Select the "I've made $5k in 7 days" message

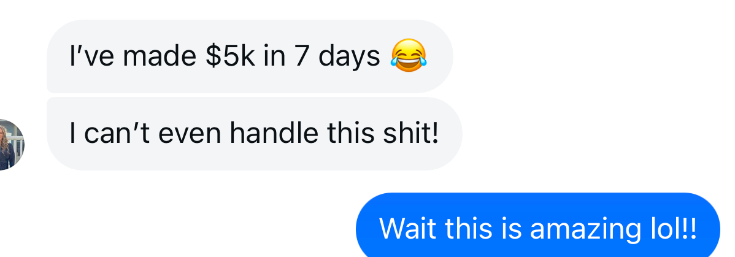pyautogui.click(x=250, y=56)
